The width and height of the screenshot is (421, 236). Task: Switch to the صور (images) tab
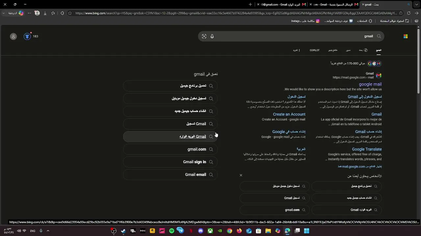tap(348, 50)
